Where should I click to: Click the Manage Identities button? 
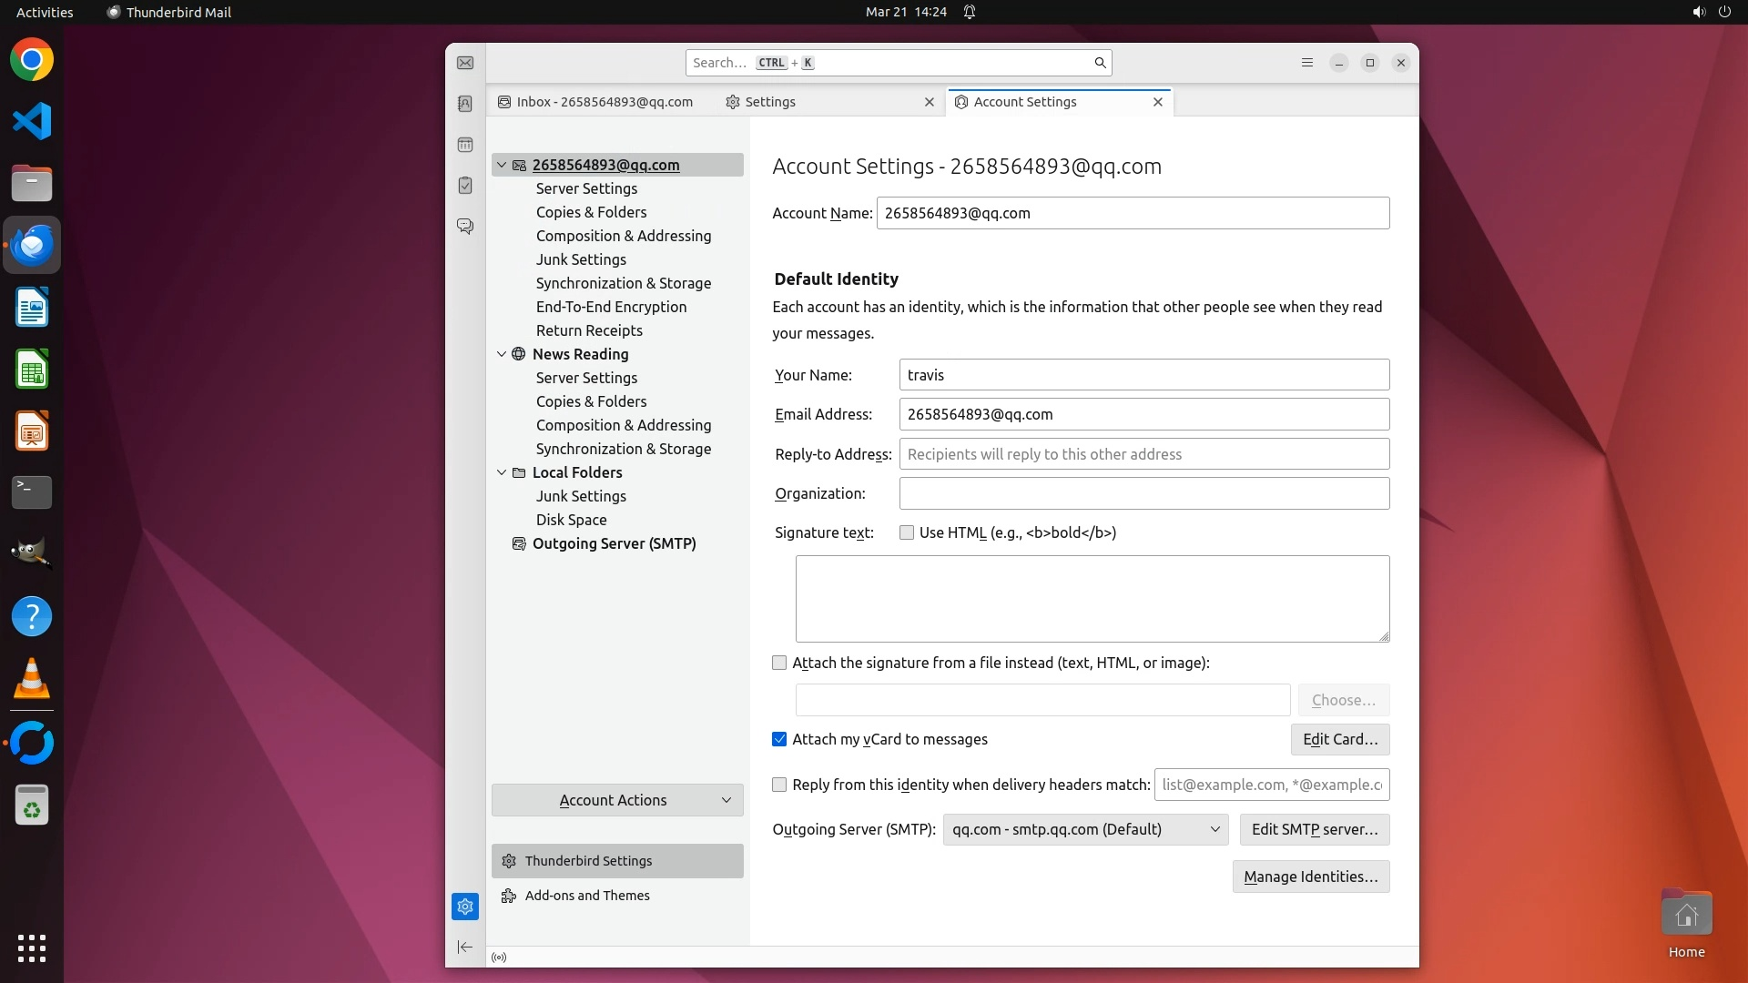tap(1310, 877)
